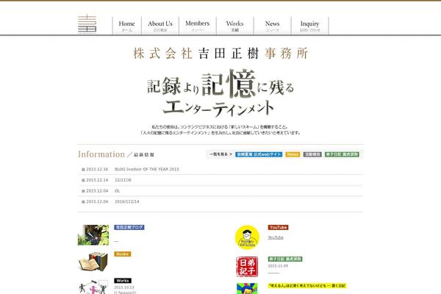Click the orange Books label
The width and height of the screenshot is (441, 294).
[x=123, y=254]
